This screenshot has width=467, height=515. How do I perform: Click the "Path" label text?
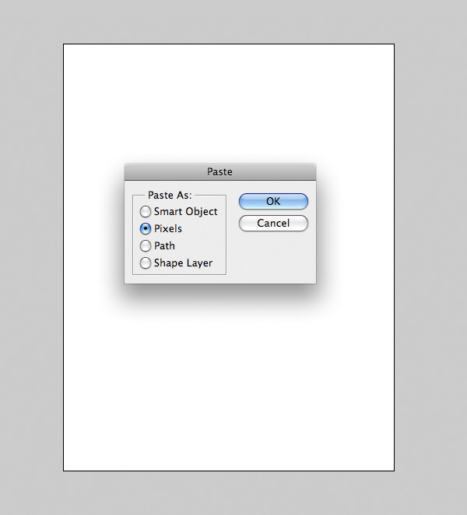click(164, 246)
